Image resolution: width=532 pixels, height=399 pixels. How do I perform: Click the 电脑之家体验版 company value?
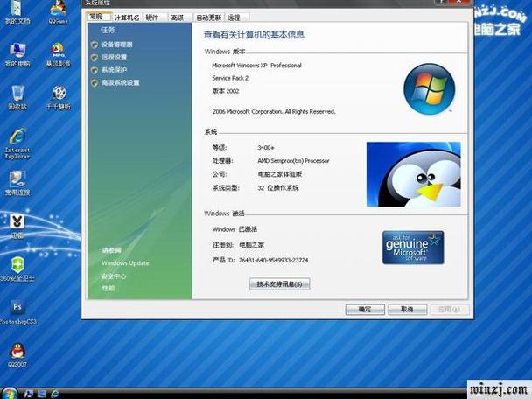tap(280, 174)
